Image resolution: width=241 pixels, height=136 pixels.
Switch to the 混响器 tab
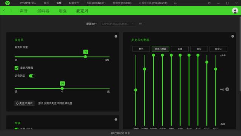click(43, 11)
